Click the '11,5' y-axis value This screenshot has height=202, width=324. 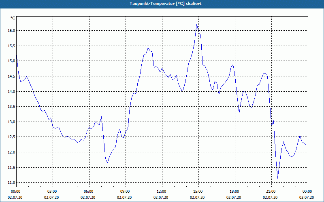click(x=12, y=167)
